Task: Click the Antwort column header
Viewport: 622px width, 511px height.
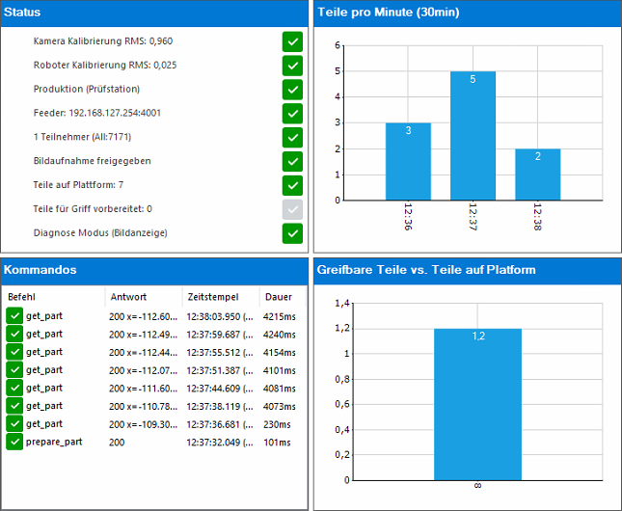Action: click(x=143, y=297)
